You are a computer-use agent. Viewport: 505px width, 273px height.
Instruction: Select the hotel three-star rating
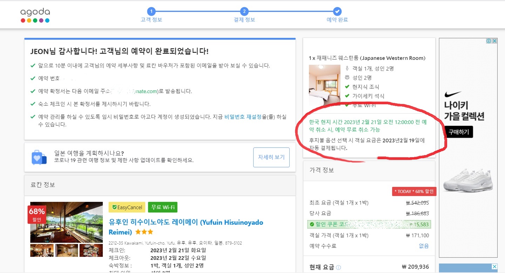tap(144, 232)
